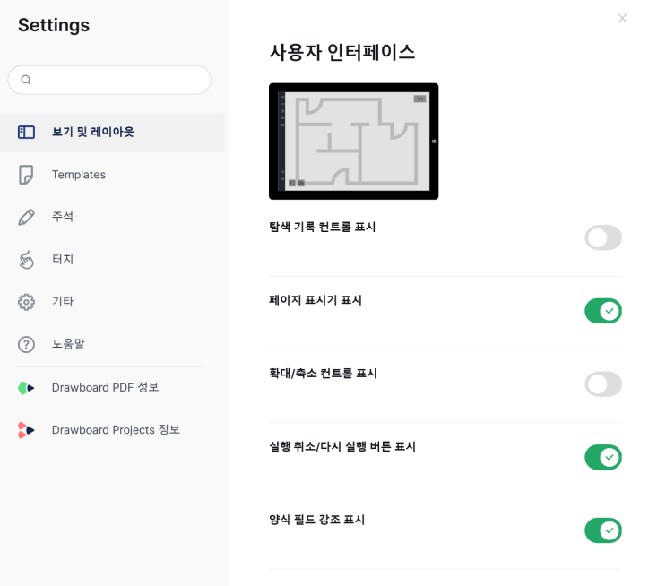Viewport: 666px width, 586px height.
Task: Close the Settings panel with X
Action: pyautogui.click(x=622, y=18)
